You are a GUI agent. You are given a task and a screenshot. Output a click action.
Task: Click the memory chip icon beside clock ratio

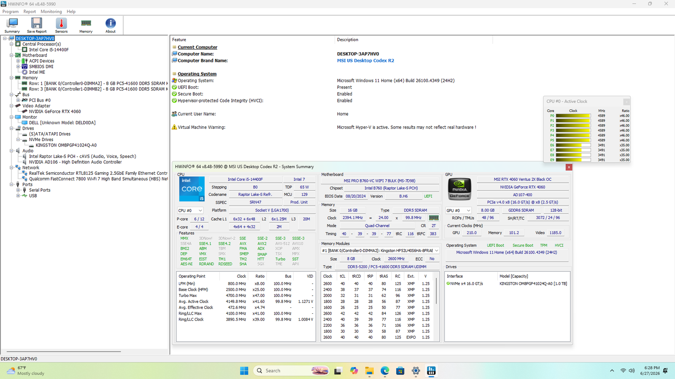coord(434,218)
